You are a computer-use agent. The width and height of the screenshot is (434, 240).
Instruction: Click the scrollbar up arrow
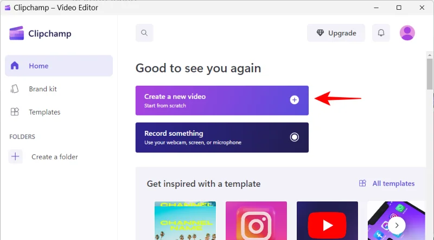click(430, 55)
